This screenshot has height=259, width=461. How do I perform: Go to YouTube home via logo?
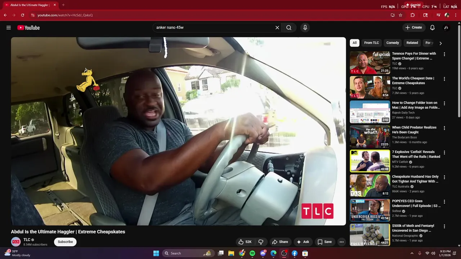pos(28,28)
